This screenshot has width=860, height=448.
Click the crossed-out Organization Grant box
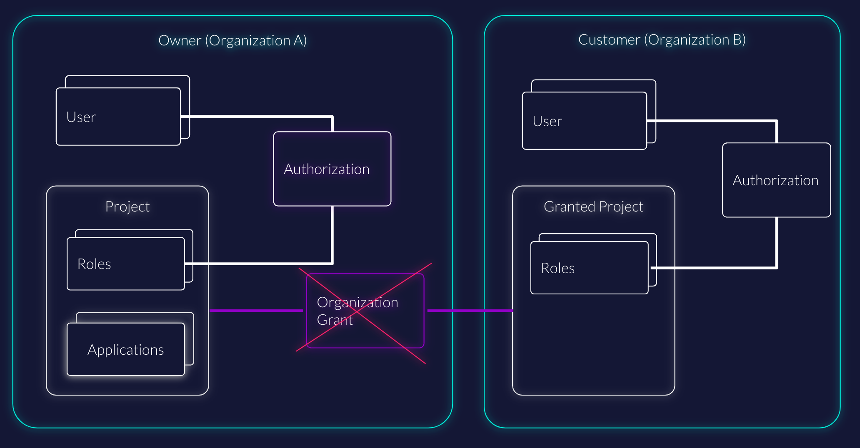tap(365, 311)
